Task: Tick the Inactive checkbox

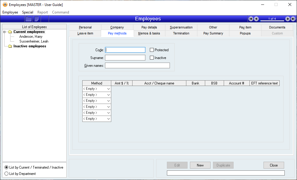Action: 152,58
